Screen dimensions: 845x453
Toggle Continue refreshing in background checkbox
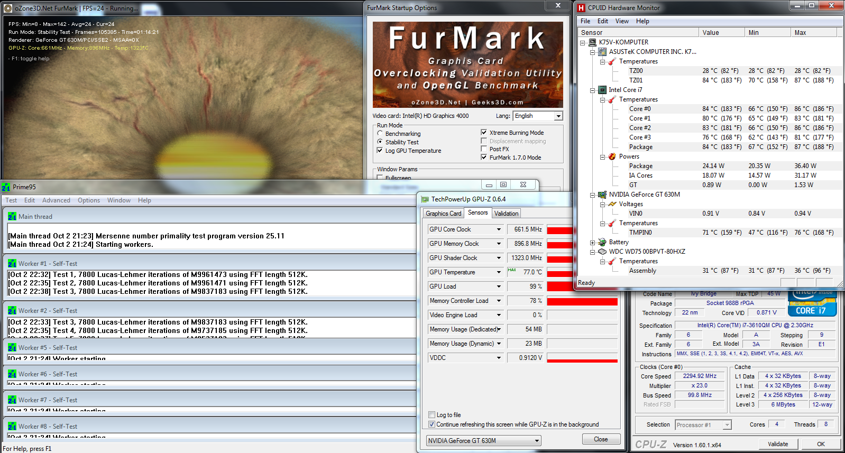tap(431, 424)
